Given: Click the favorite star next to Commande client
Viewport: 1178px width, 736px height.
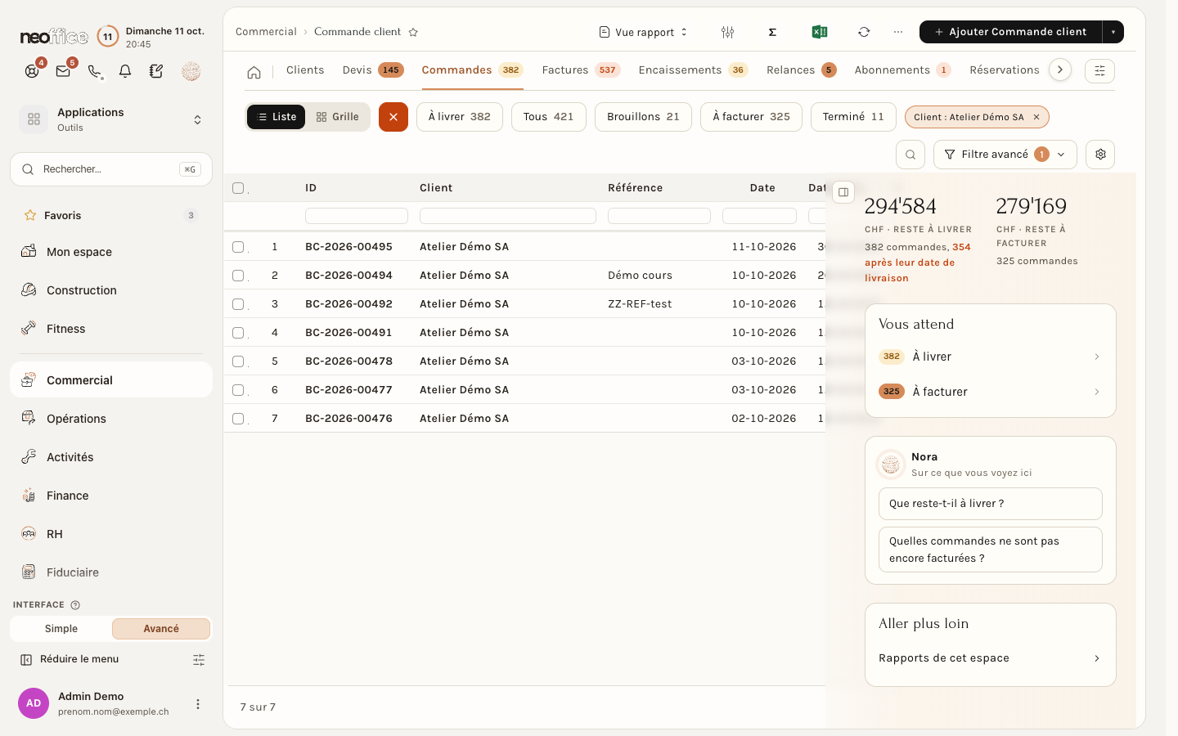Looking at the screenshot, I should [x=413, y=32].
